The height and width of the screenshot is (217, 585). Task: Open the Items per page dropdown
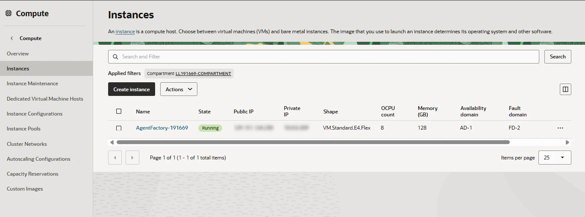tap(555, 157)
